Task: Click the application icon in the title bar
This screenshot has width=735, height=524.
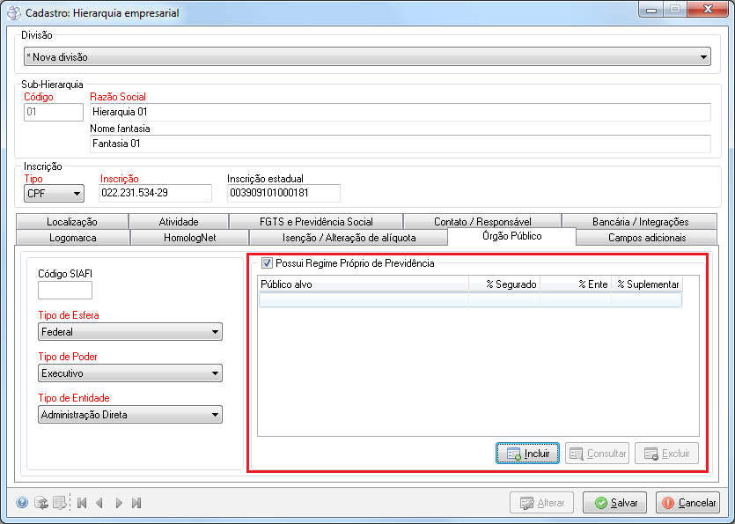Action: (x=15, y=13)
